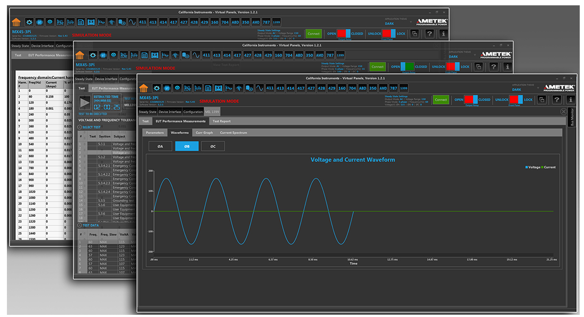Launch the 160 test in front window

pyautogui.click(x=342, y=88)
